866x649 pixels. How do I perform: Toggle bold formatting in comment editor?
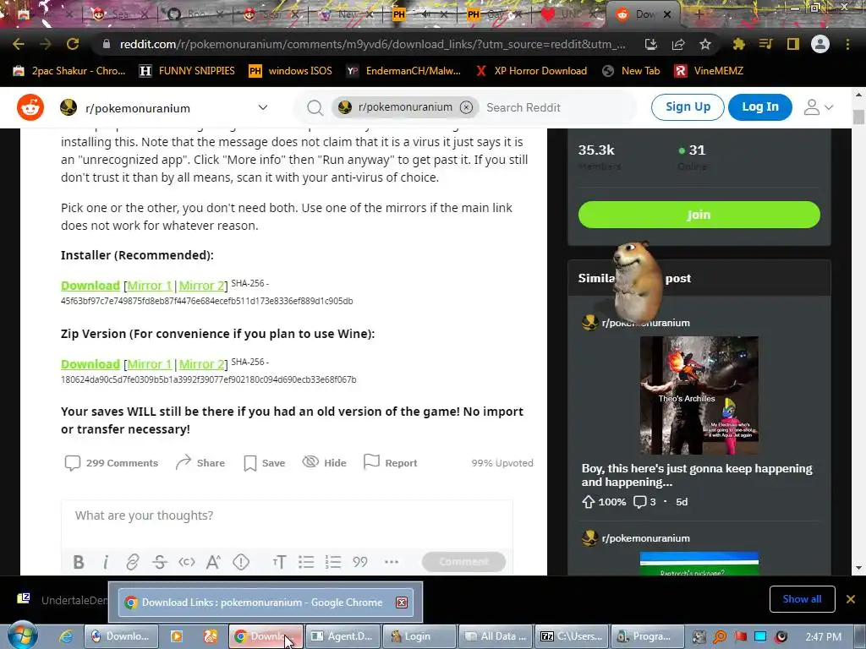click(79, 562)
